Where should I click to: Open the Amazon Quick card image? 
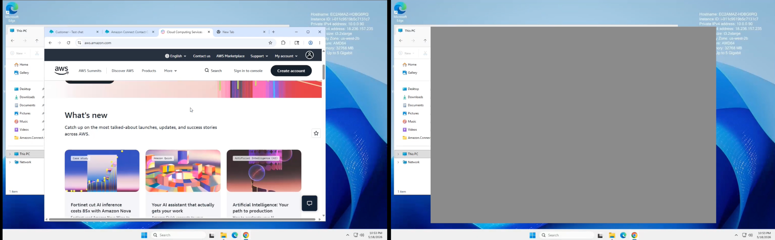point(183,171)
